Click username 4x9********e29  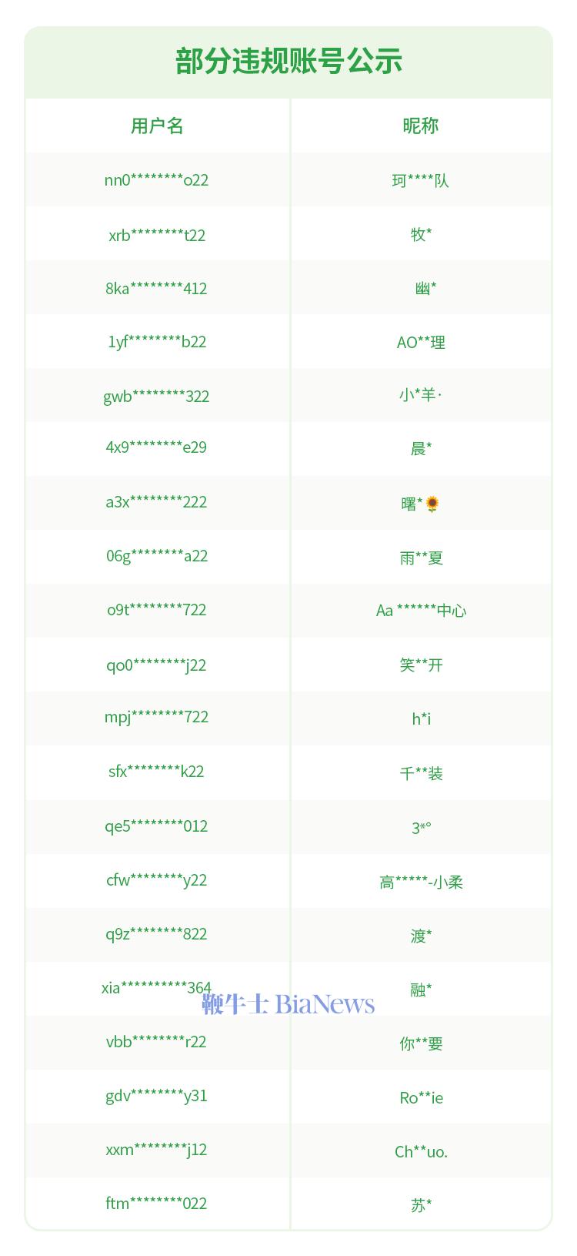pos(156,447)
